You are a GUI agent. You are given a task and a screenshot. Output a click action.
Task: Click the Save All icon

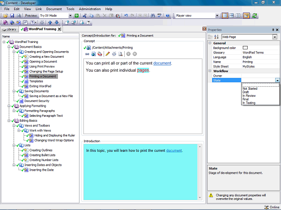pos(18,16)
